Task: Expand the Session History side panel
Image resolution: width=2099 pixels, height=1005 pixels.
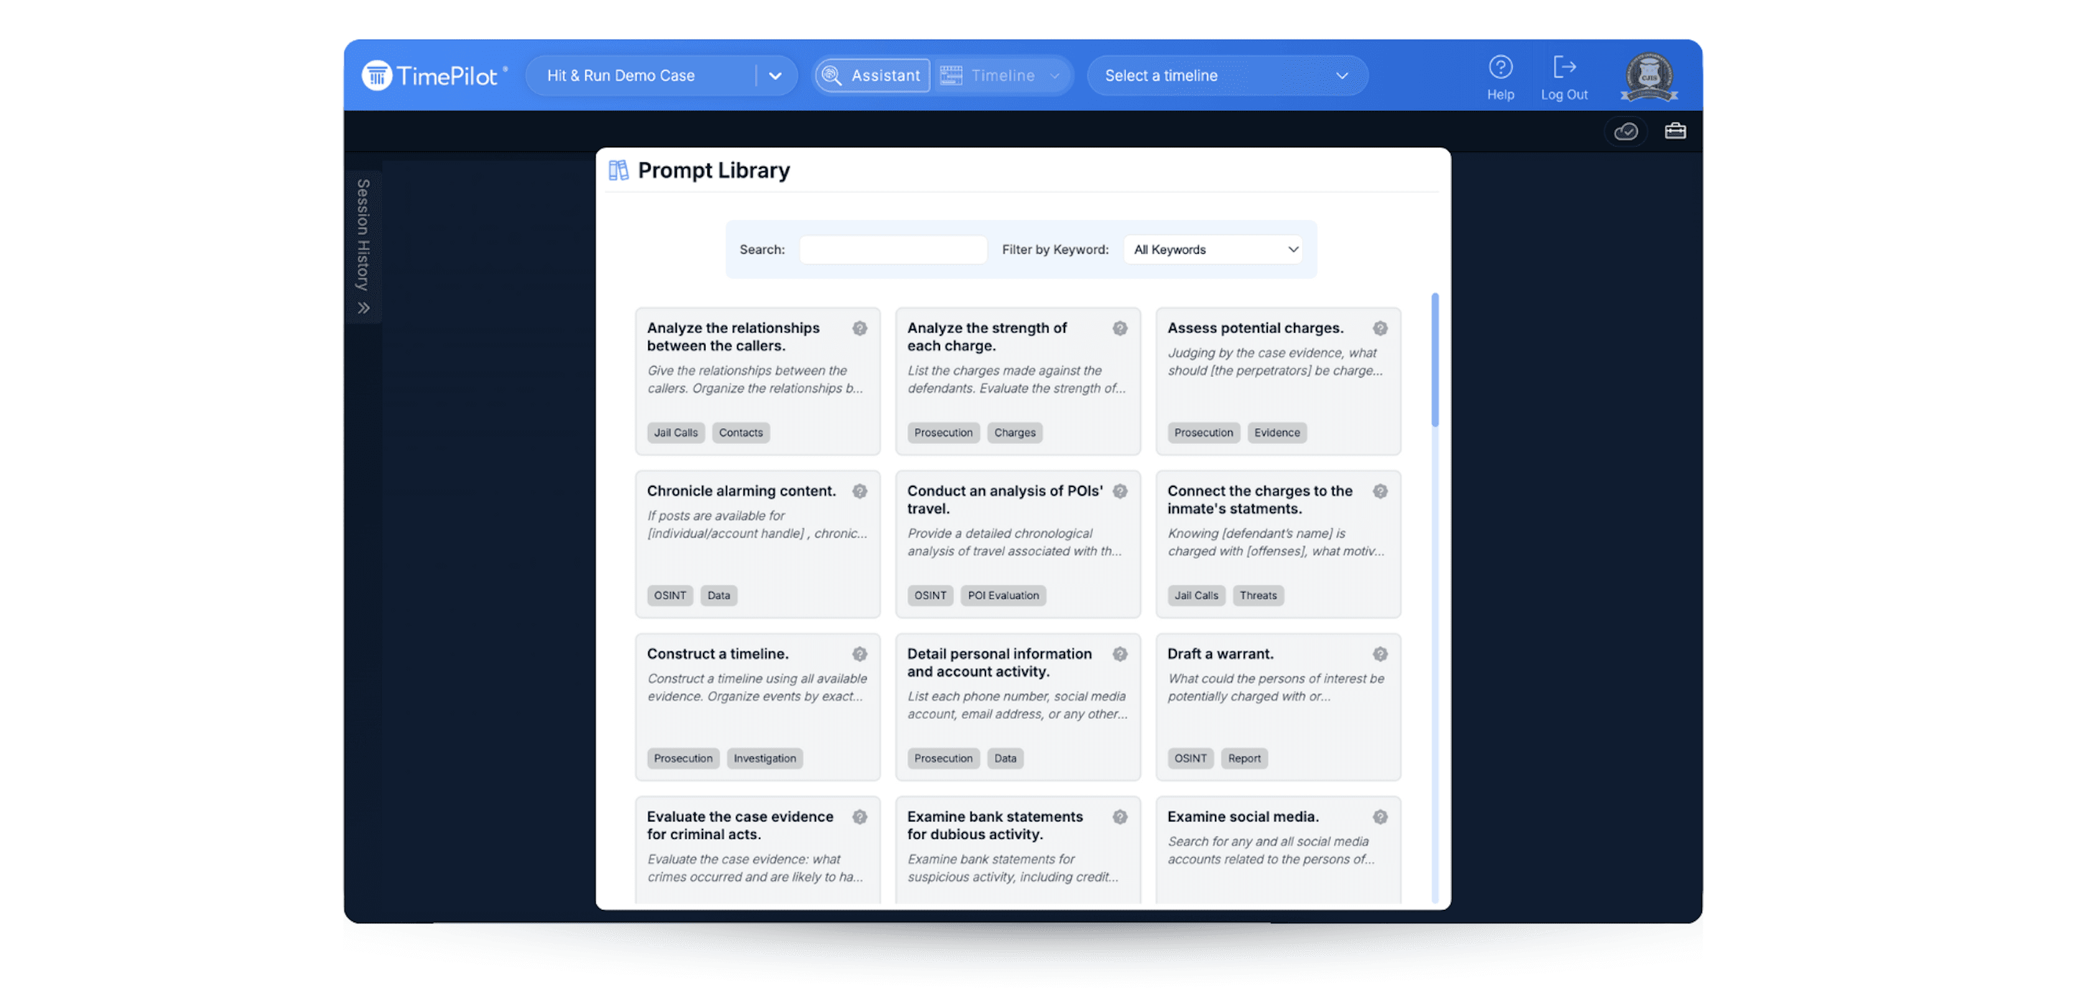Action: tap(363, 308)
